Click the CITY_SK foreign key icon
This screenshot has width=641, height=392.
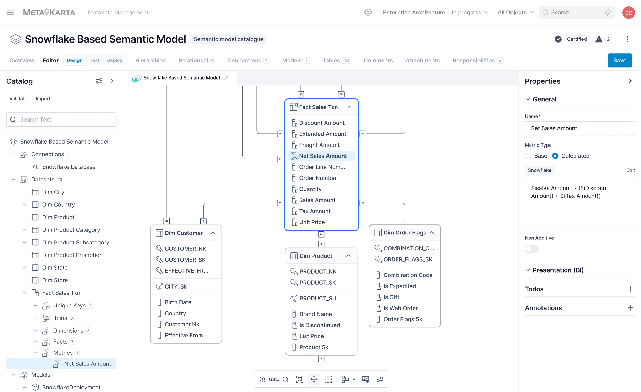pos(159,286)
